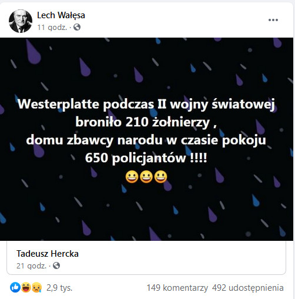Image resolution: width=295 pixels, height=299 pixels.
Task: Click the 'domu zbawcy narodu' text line
Action: pyautogui.click(x=146, y=140)
